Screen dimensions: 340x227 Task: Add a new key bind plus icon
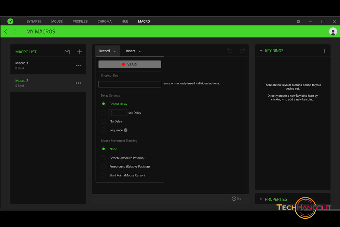coord(324,51)
